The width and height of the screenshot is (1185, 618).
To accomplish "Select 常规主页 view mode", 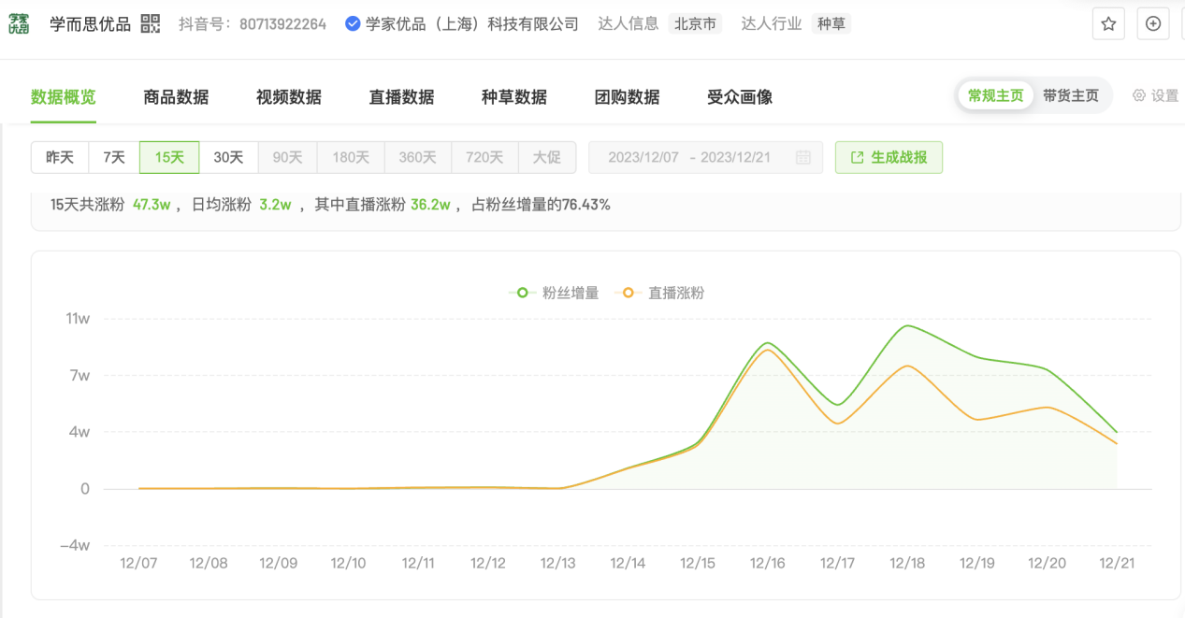I will pos(996,96).
